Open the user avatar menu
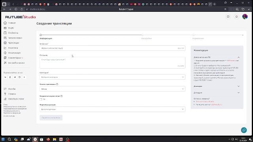Screen dimensions: 253x142 pos(245,17)
